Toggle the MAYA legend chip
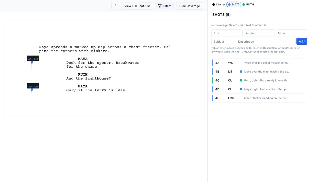This screenshot has width=310, height=183. coord(234,4)
